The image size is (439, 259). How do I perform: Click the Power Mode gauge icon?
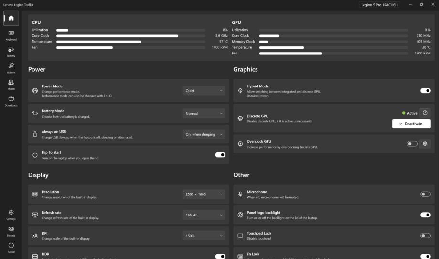[35, 91]
